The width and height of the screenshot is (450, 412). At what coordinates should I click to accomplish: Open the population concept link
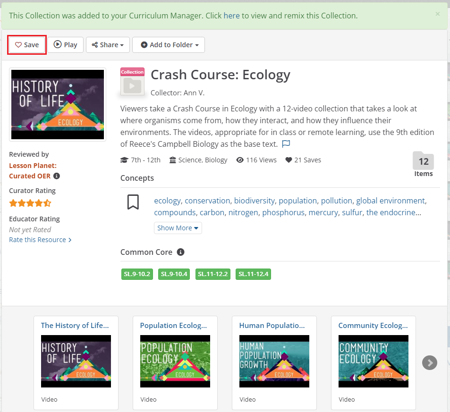click(x=297, y=201)
